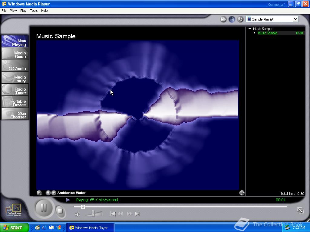This screenshot has width=310, height=232.
Task: Open the visualization selection menu icon
Action: point(39,193)
